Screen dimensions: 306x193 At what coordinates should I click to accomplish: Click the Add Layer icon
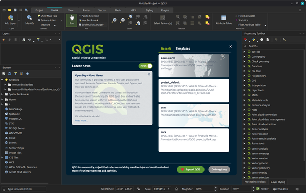point(10,18)
